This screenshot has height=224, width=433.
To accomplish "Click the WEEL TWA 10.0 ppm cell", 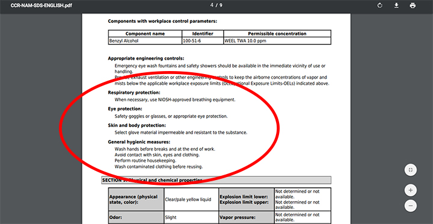I will (277, 41).
